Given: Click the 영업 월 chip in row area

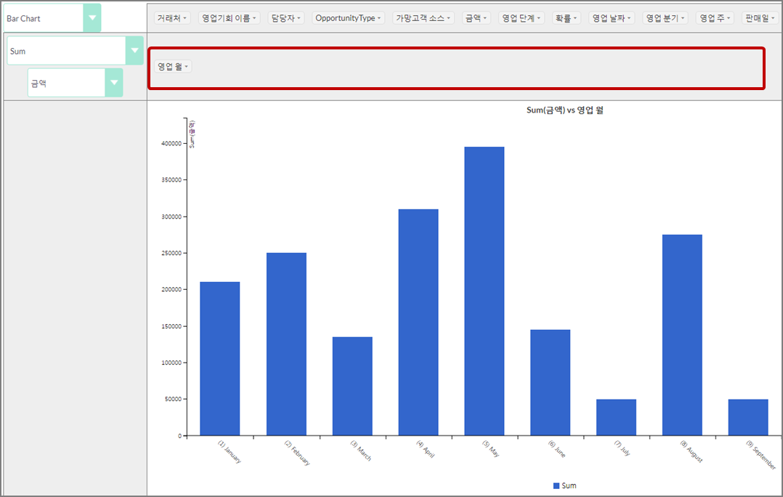Looking at the screenshot, I should (x=173, y=67).
